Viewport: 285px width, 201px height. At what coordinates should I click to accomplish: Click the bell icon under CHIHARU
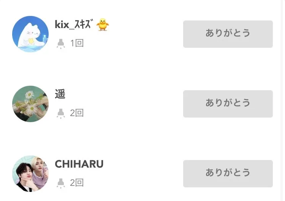point(60,183)
